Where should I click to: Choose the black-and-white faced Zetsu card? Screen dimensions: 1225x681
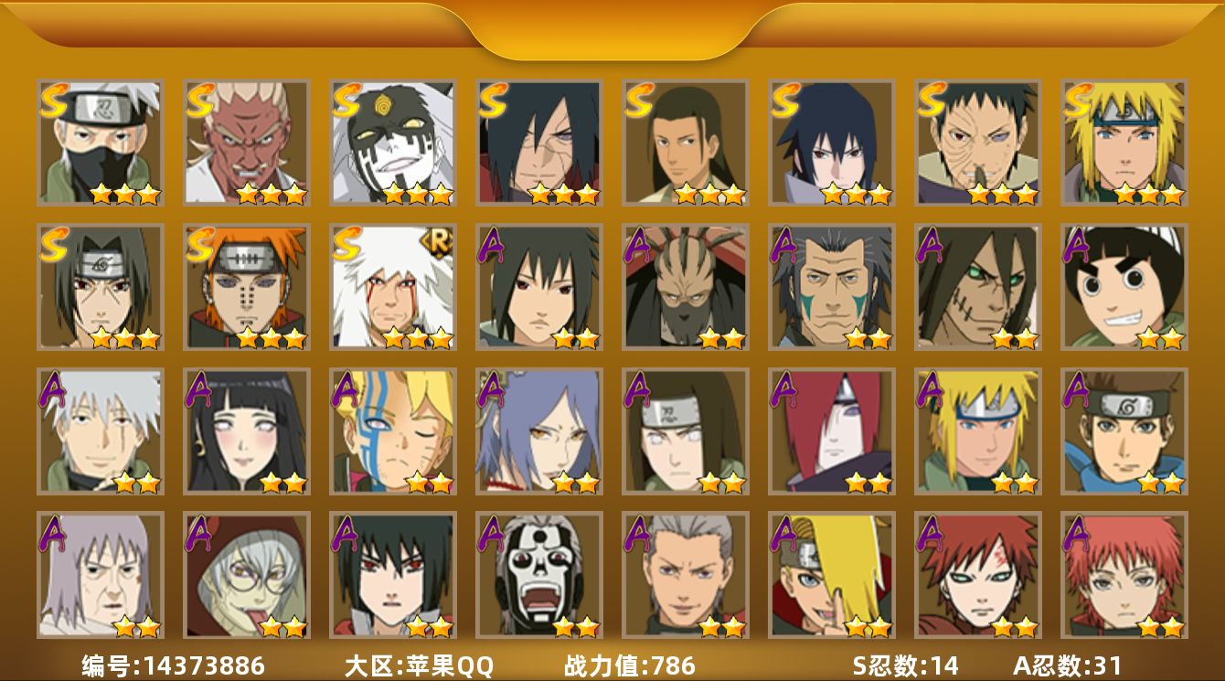(x=392, y=142)
